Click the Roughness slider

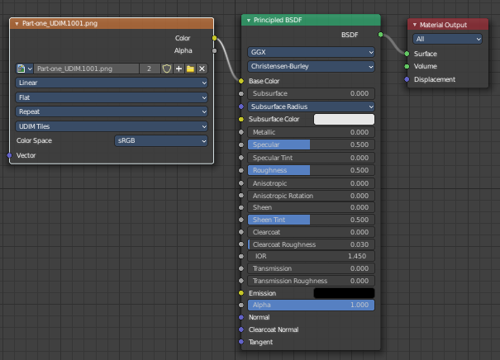tap(311, 170)
